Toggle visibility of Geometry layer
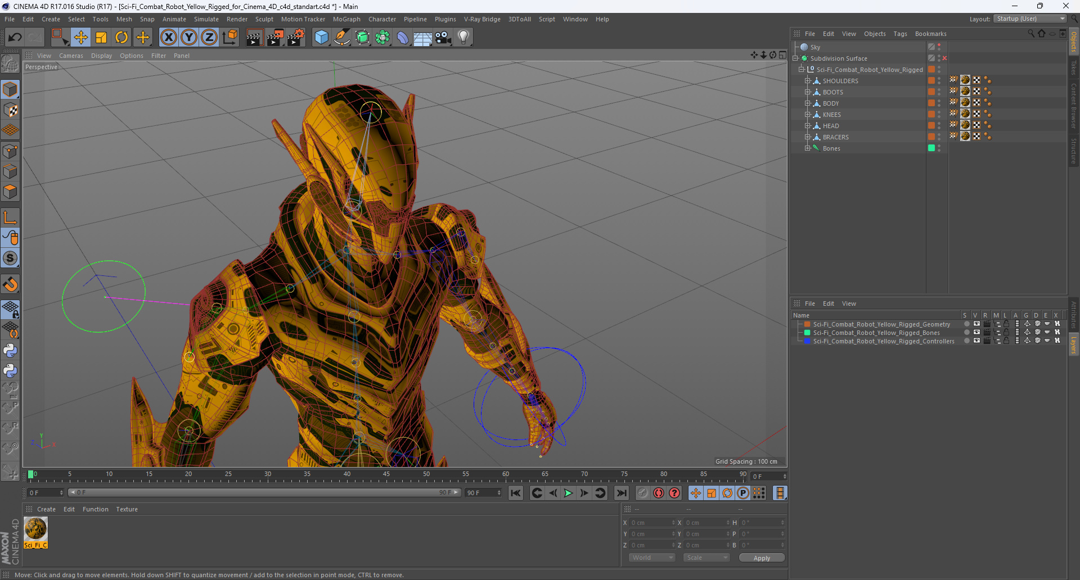Image resolution: width=1080 pixels, height=580 pixels. (976, 324)
